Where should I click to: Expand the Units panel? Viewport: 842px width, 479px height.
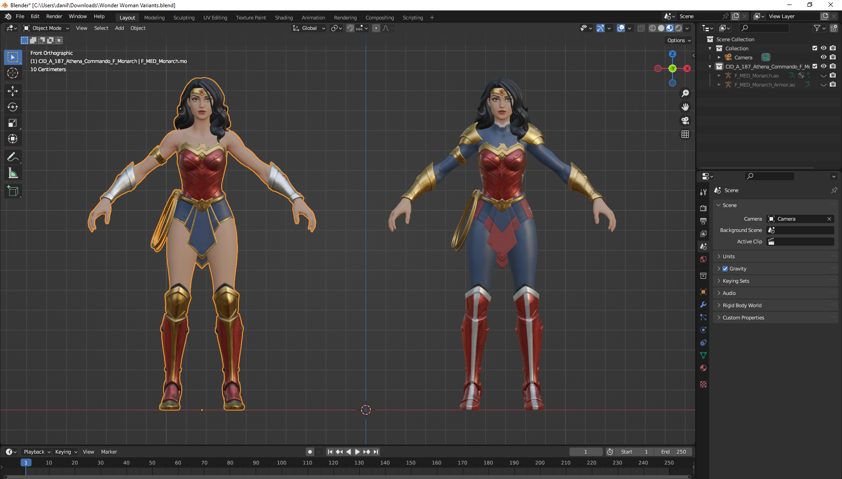[775, 256]
